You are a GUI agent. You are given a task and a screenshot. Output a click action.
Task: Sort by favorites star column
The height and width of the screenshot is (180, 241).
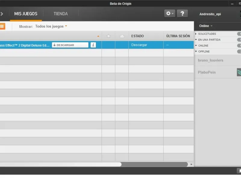(108, 36)
